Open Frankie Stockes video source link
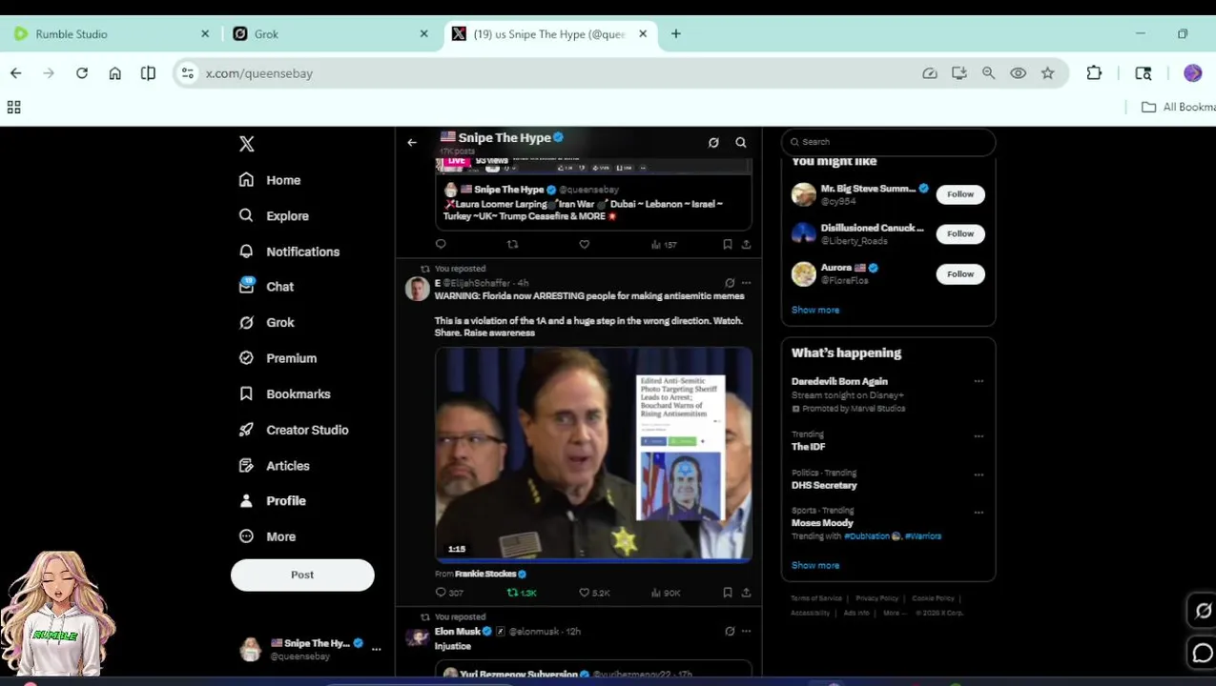 point(491,575)
